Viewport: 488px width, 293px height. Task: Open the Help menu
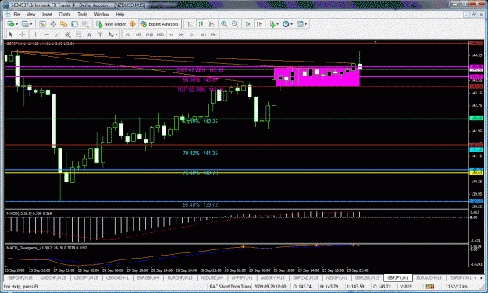pyautogui.click(x=120, y=14)
